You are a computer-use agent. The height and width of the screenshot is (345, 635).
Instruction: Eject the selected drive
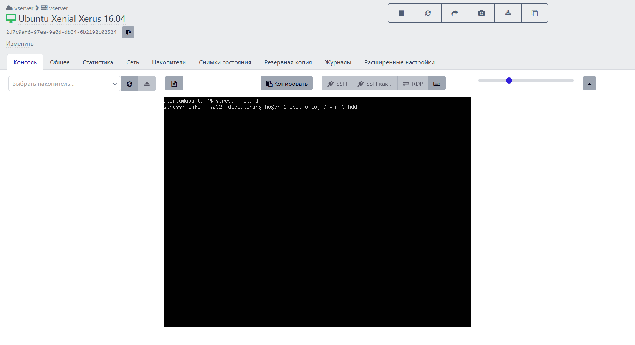147,84
